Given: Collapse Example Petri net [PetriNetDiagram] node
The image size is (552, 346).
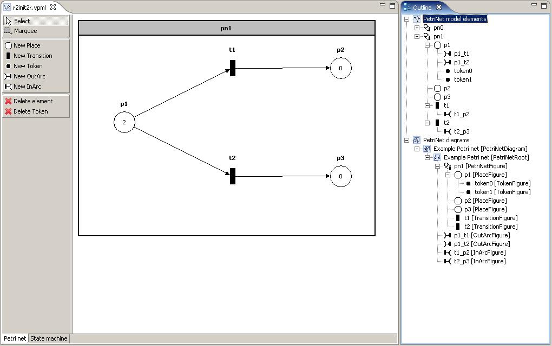Looking at the screenshot, I should pos(417,149).
